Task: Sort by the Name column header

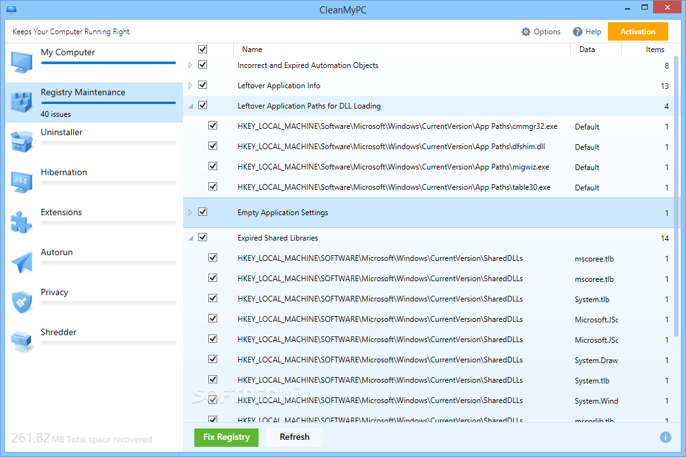Action: tap(252, 50)
